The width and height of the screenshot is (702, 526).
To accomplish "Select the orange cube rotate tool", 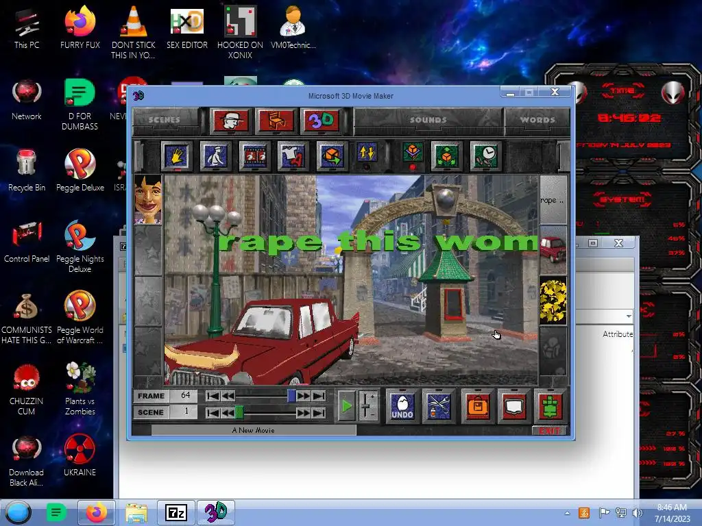I will point(332,155).
